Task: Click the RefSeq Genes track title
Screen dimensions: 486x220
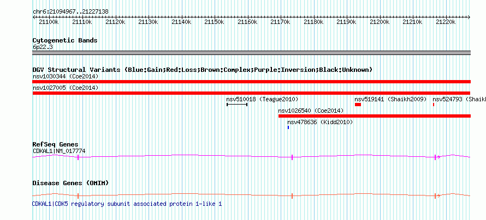Action: 56,145
